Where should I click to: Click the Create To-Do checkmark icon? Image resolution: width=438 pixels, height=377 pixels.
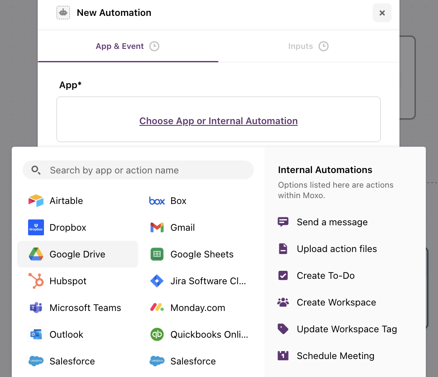pos(283,275)
